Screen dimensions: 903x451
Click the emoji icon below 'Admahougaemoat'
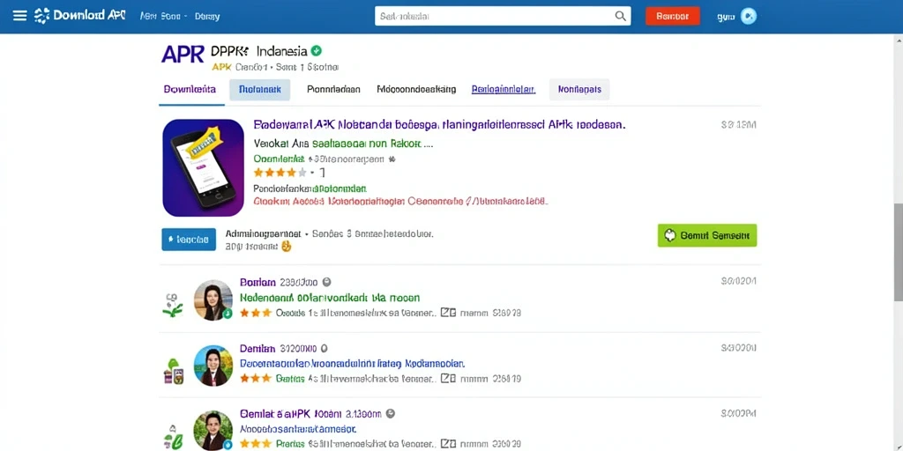point(287,247)
